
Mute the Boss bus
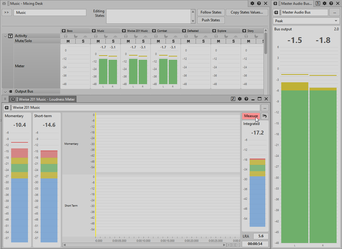point(68,41)
